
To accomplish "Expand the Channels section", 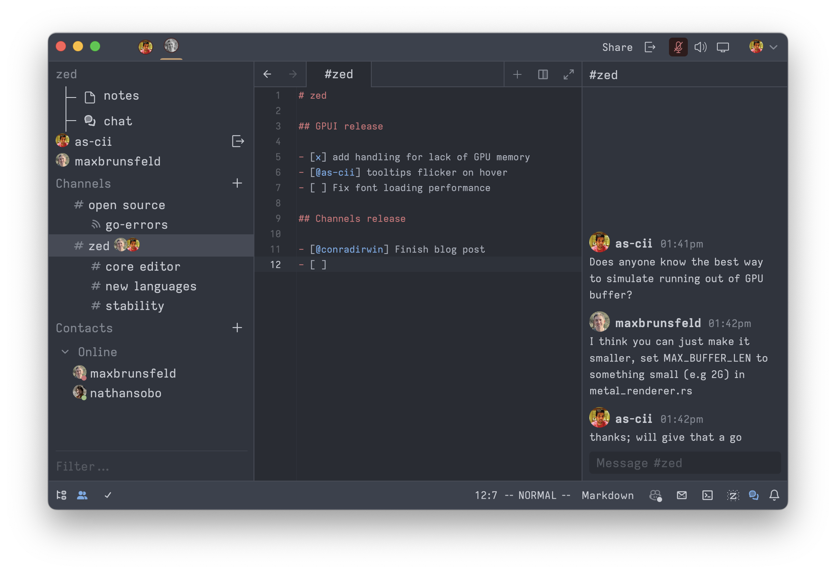I will pos(83,183).
